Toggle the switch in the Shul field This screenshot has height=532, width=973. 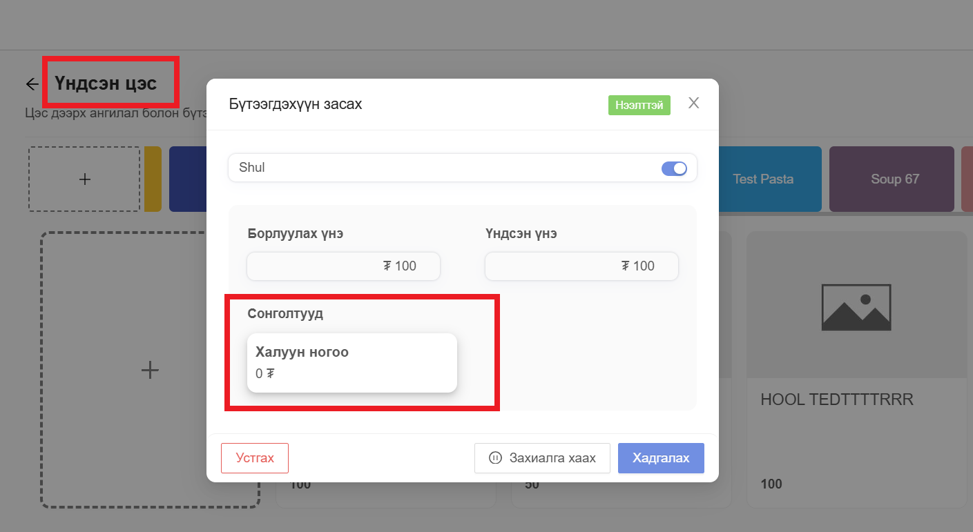click(x=674, y=168)
